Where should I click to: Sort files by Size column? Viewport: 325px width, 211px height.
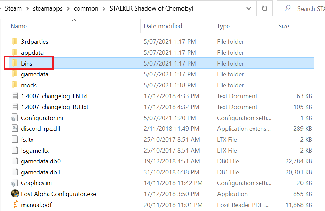(283, 26)
